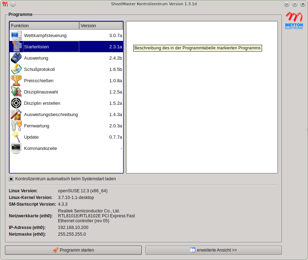Select the Preisschießen trophy icon
Image resolution: width=308 pixels, height=260 pixels.
[16, 81]
